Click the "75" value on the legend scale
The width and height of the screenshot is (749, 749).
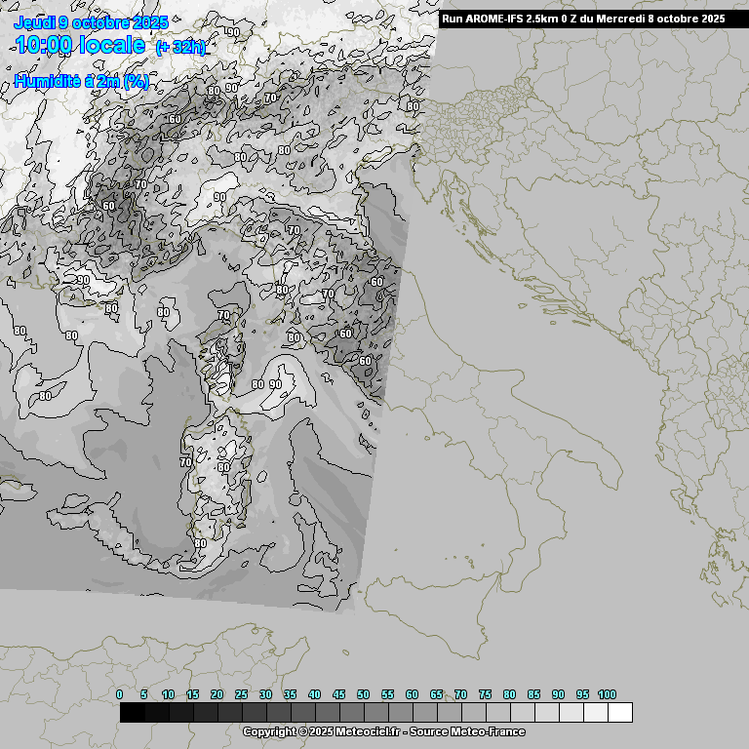pos(485,694)
